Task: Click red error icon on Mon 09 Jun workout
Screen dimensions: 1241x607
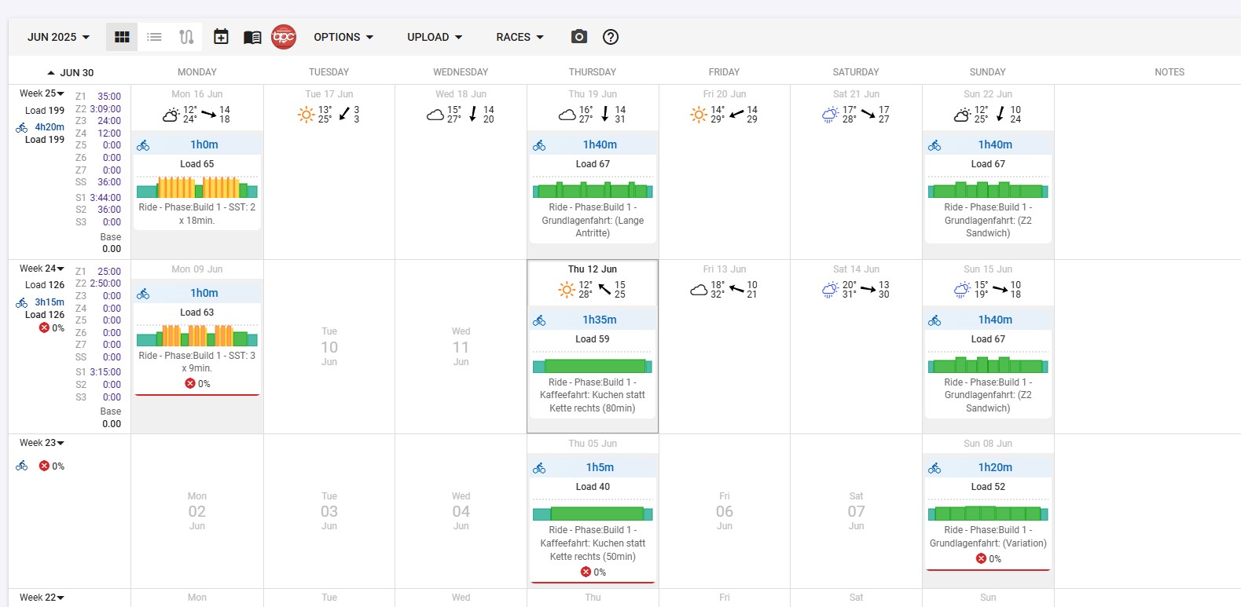Action: point(190,384)
